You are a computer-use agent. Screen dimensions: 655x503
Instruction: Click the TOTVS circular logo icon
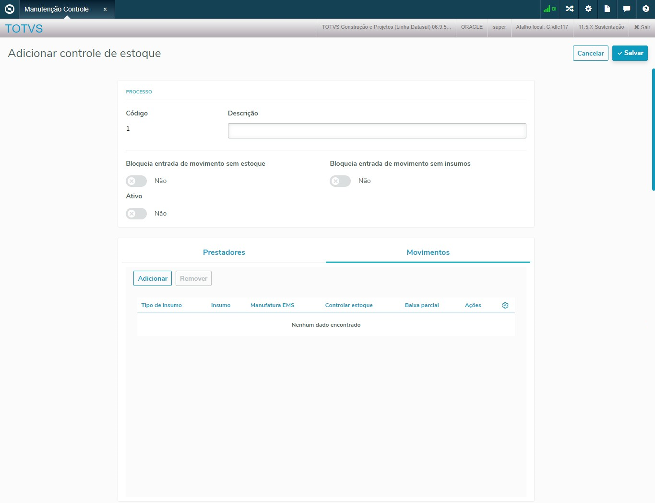10,9
